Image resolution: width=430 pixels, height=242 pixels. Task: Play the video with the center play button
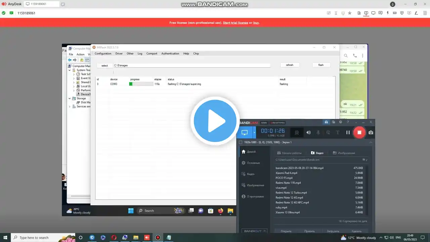[215, 121]
